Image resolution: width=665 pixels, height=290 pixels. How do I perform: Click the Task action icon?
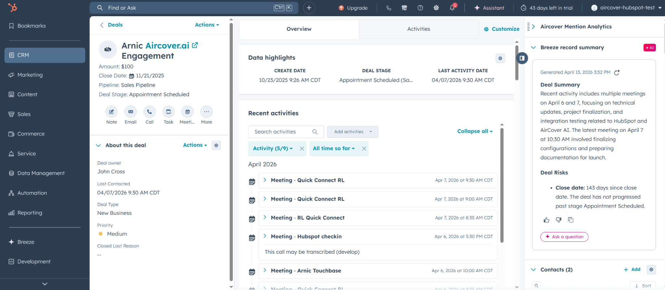coord(169,112)
